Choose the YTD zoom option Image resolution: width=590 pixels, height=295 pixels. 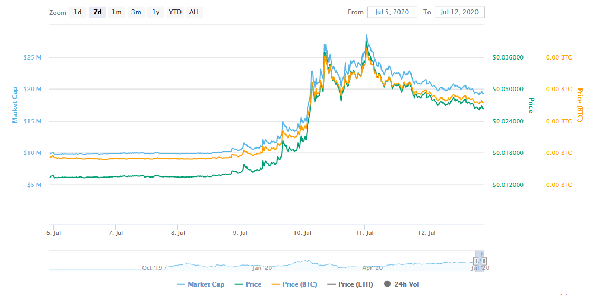175,12
